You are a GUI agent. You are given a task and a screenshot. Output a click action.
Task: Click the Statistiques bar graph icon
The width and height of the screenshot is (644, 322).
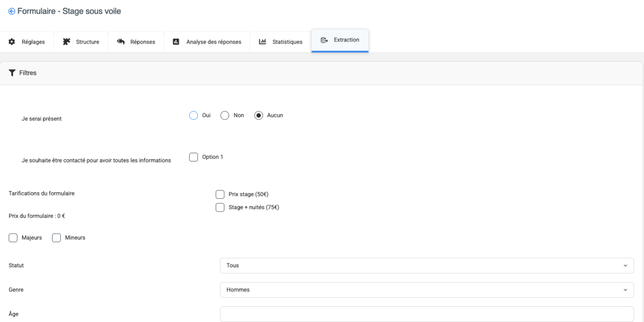[263, 42]
